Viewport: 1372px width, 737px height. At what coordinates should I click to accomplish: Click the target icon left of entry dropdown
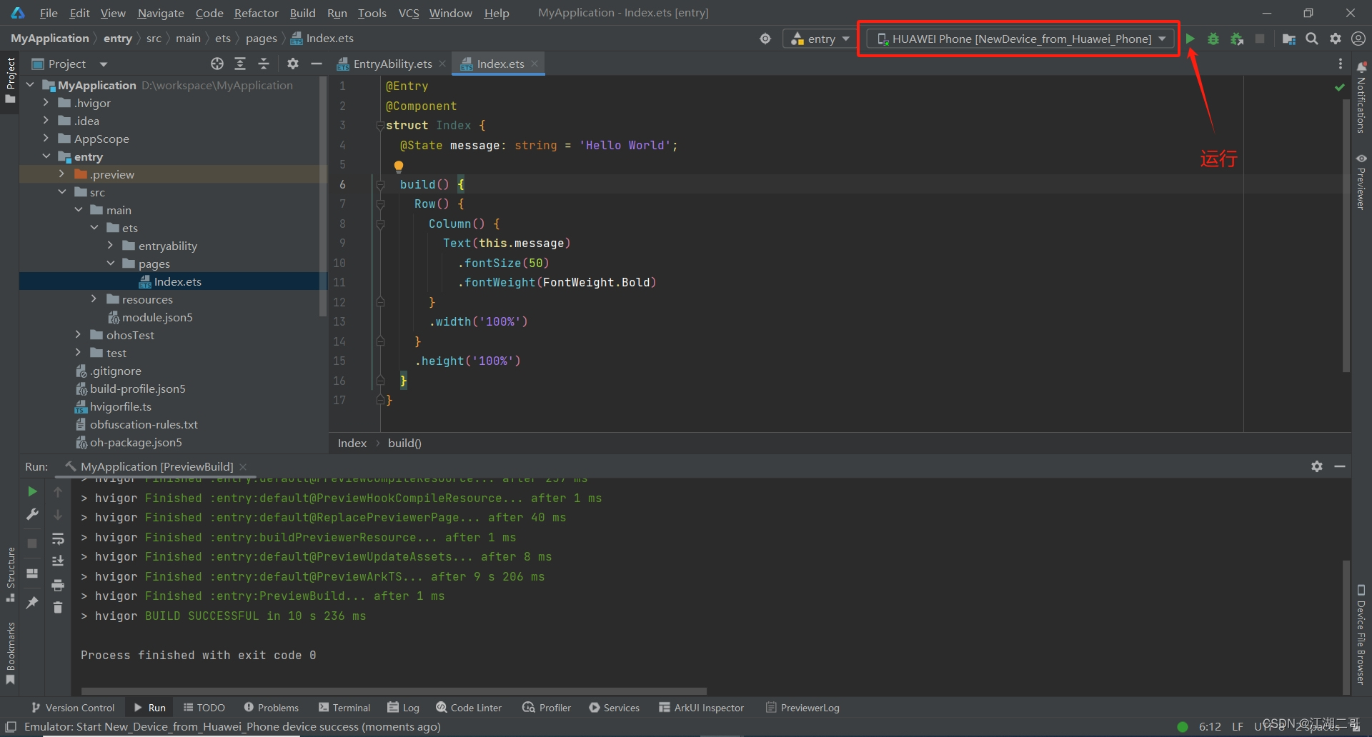pos(765,39)
